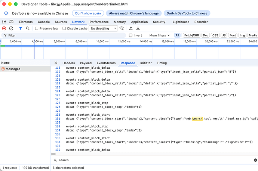The image size is (258, 171).
Task: Filter by JS requests
Action: coord(224,35)
